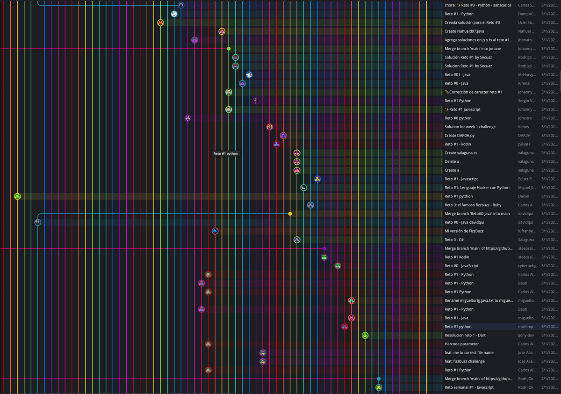Click the leftmost avatar on the 'Reto #1 pytthon' row
The image size is (561, 394).
(x=17, y=197)
